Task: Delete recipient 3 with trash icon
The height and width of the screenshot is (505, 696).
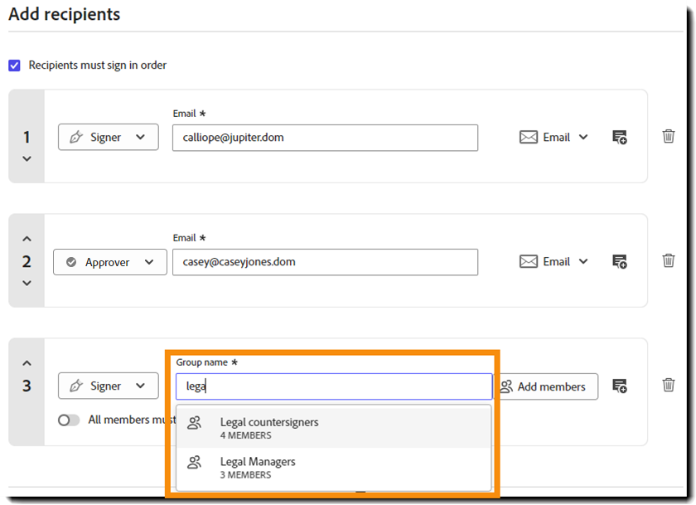Action: 668,385
